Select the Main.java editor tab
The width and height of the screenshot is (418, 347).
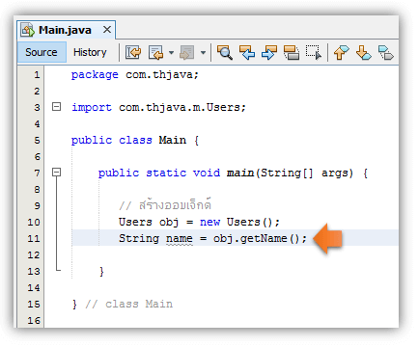click(65, 30)
